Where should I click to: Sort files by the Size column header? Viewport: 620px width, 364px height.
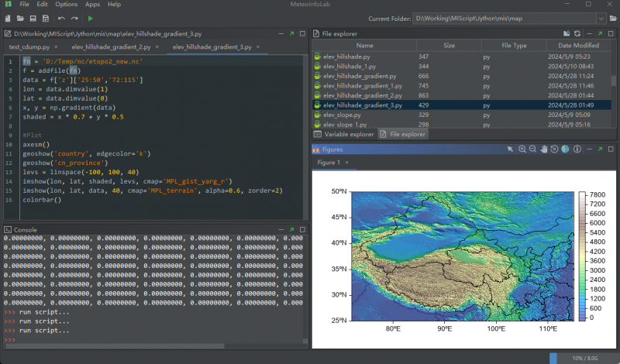[x=449, y=46]
